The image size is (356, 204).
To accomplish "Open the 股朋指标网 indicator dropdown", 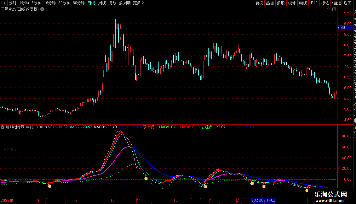I will pos(3,127).
